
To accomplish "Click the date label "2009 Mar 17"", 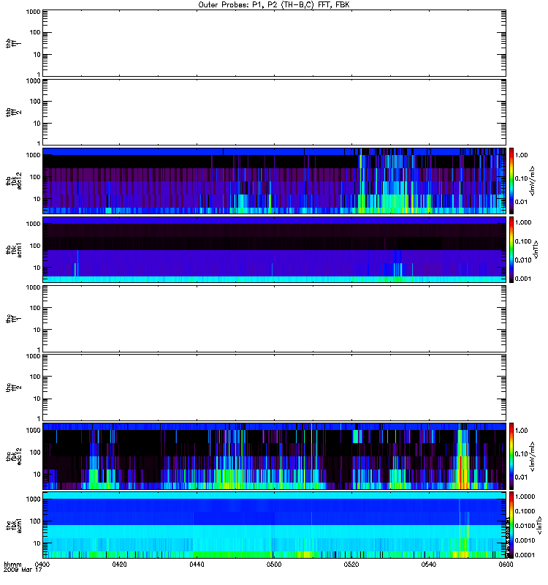I will pyautogui.click(x=23, y=570).
